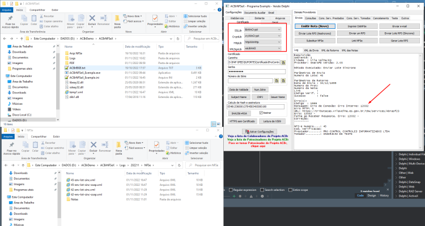This screenshot has height=226, width=425.
Task: Click Salvar Configurações button
Action: pos(259,131)
